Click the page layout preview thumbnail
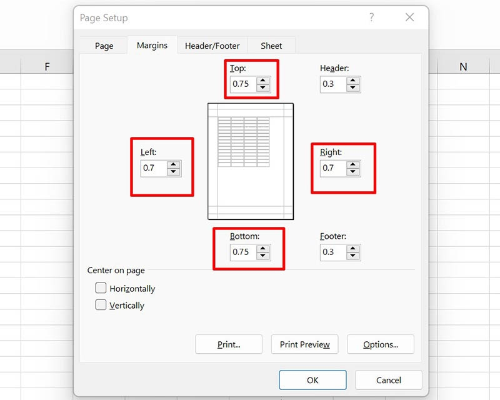The image size is (500, 400). [249, 161]
